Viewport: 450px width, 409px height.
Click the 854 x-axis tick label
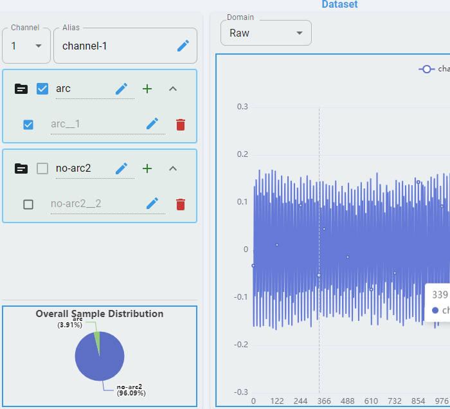pyautogui.click(x=418, y=401)
